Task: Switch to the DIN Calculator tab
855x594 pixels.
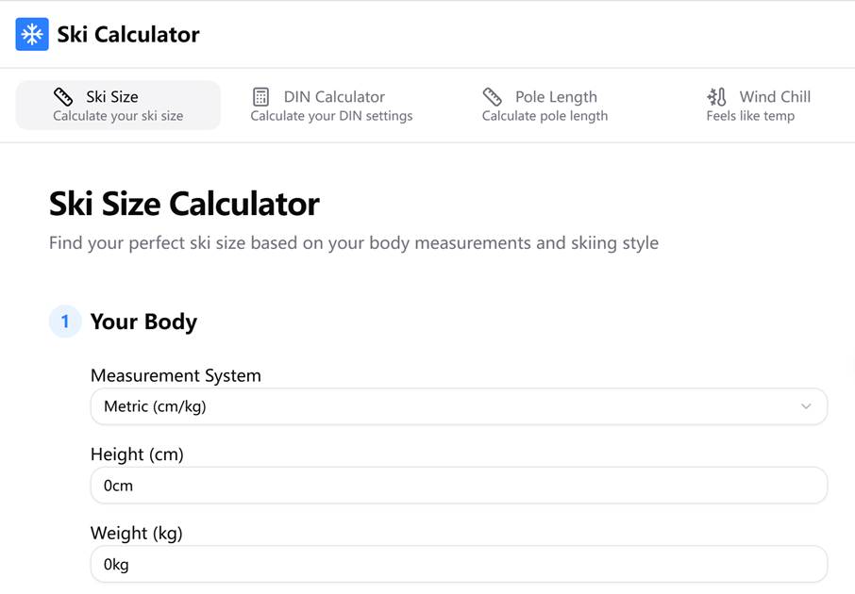Action: coord(331,106)
